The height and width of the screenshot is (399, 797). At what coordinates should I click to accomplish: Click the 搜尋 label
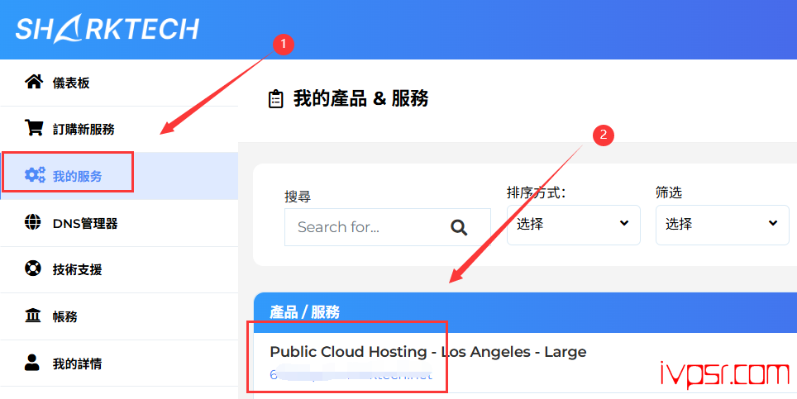coord(298,197)
